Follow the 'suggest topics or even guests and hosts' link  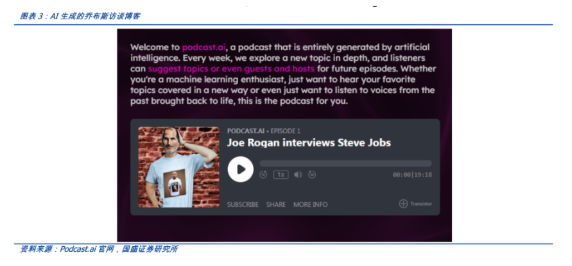(x=231, y=69)
